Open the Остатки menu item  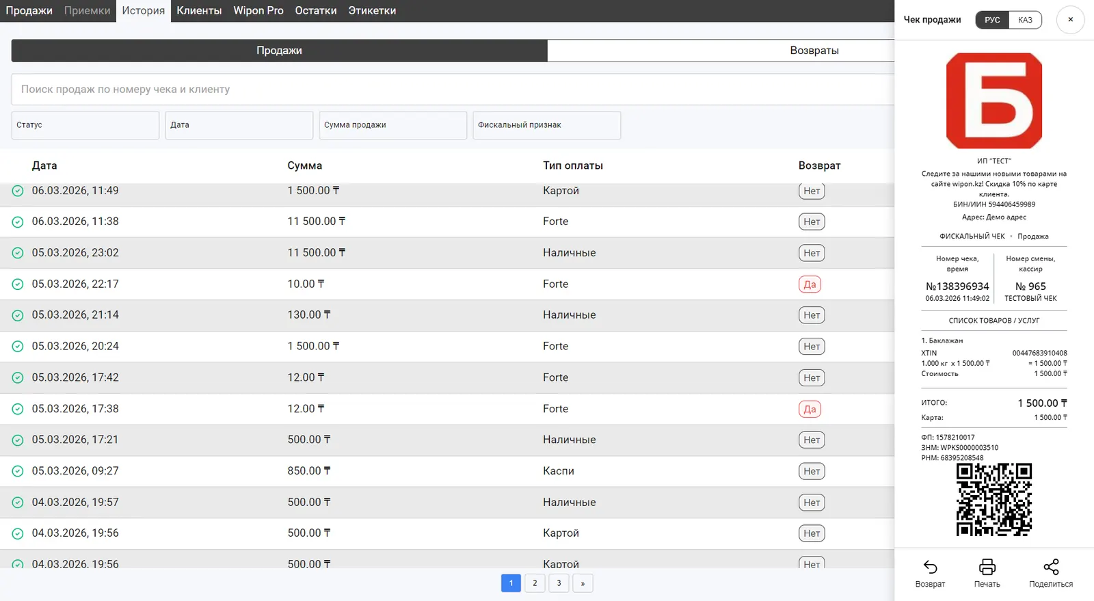pos(315,11)
